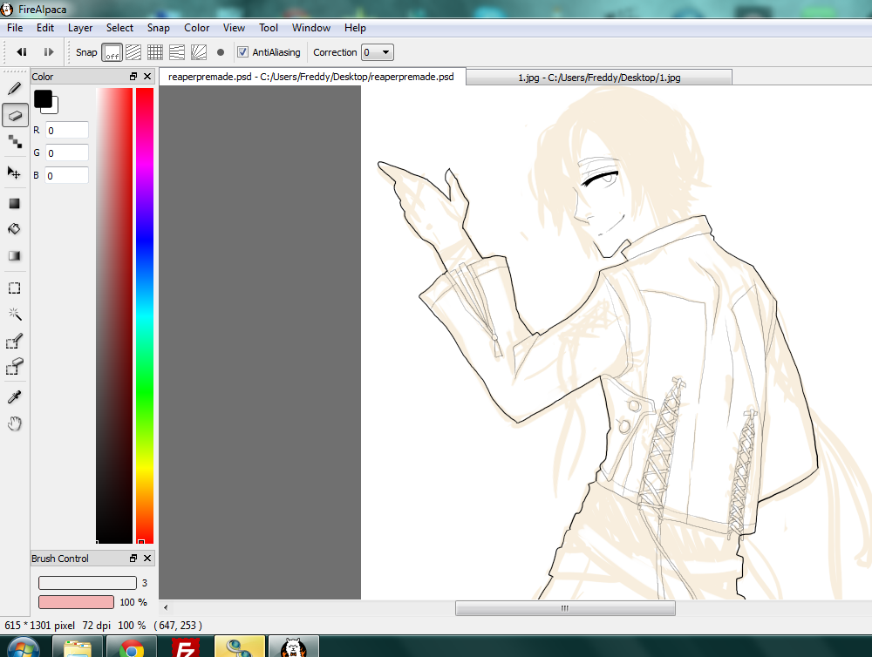Open the Select menu
Image resolution: width=872 pixels, height=657 pixels.
pos(119,28)
